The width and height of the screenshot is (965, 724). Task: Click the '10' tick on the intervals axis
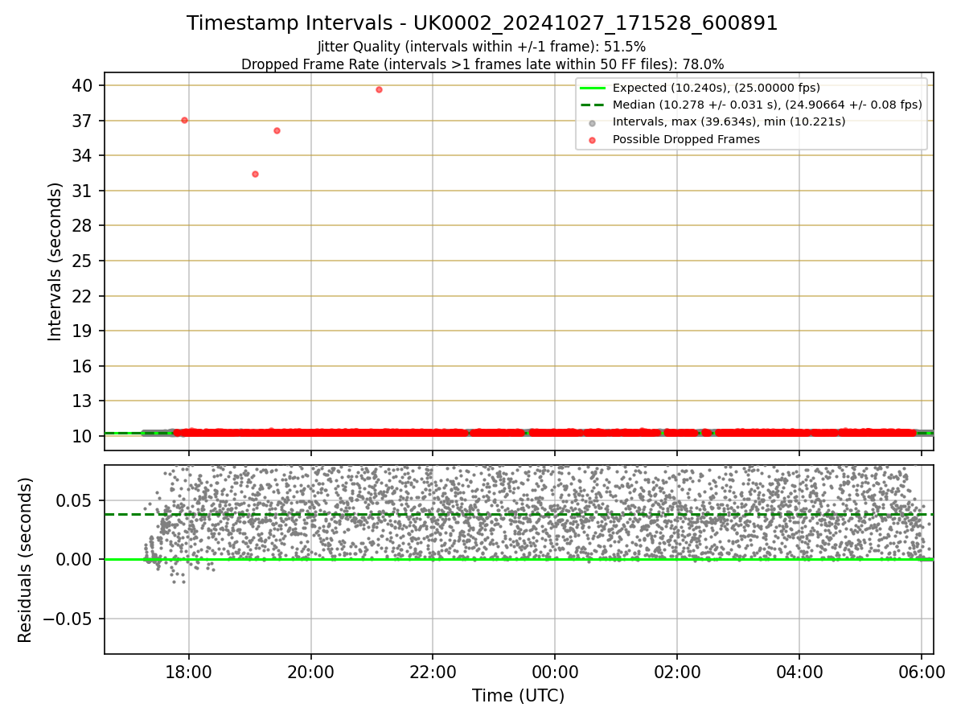point(84,436)
